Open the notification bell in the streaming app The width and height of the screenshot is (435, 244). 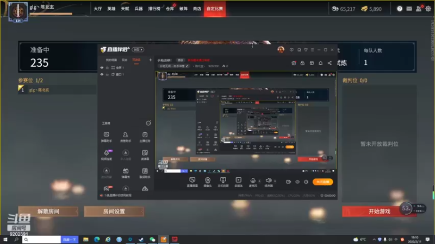pos(320,63)
